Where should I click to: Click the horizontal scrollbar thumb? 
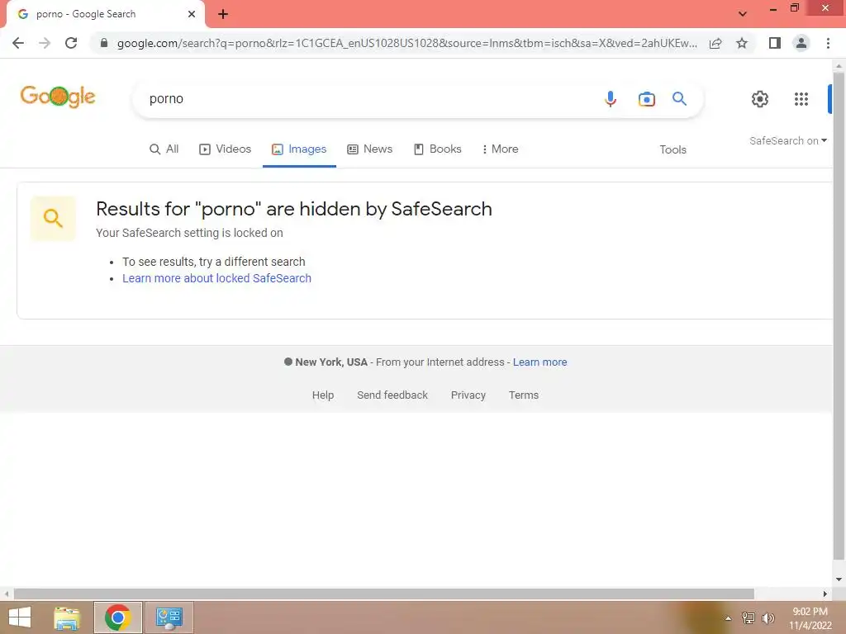pyautogui.click(x=383, y=594)
